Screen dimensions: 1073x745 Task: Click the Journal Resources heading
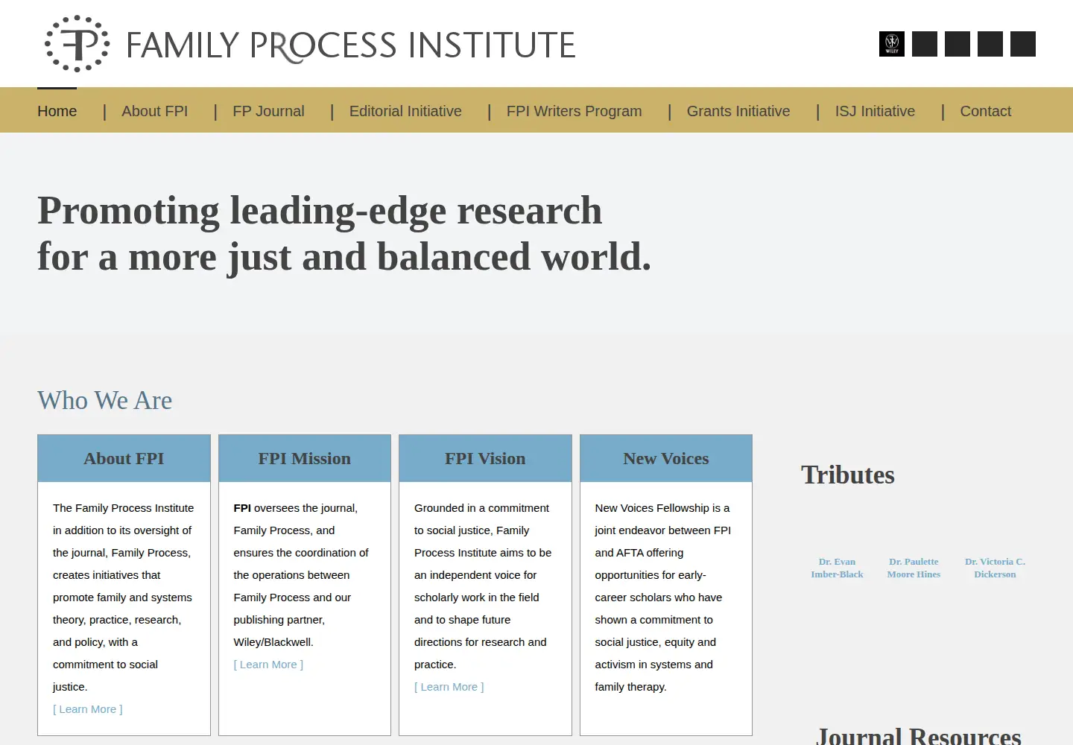[919, 736]
